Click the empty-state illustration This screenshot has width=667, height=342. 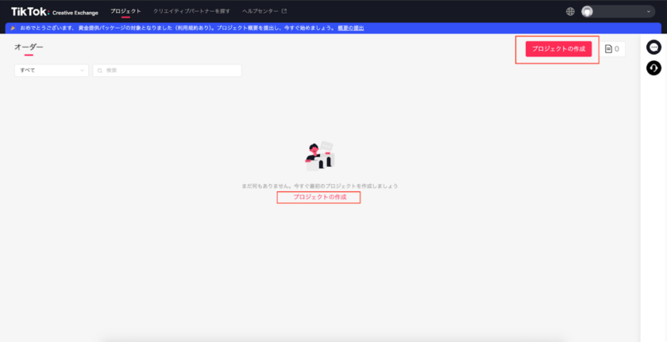(320, 156)
